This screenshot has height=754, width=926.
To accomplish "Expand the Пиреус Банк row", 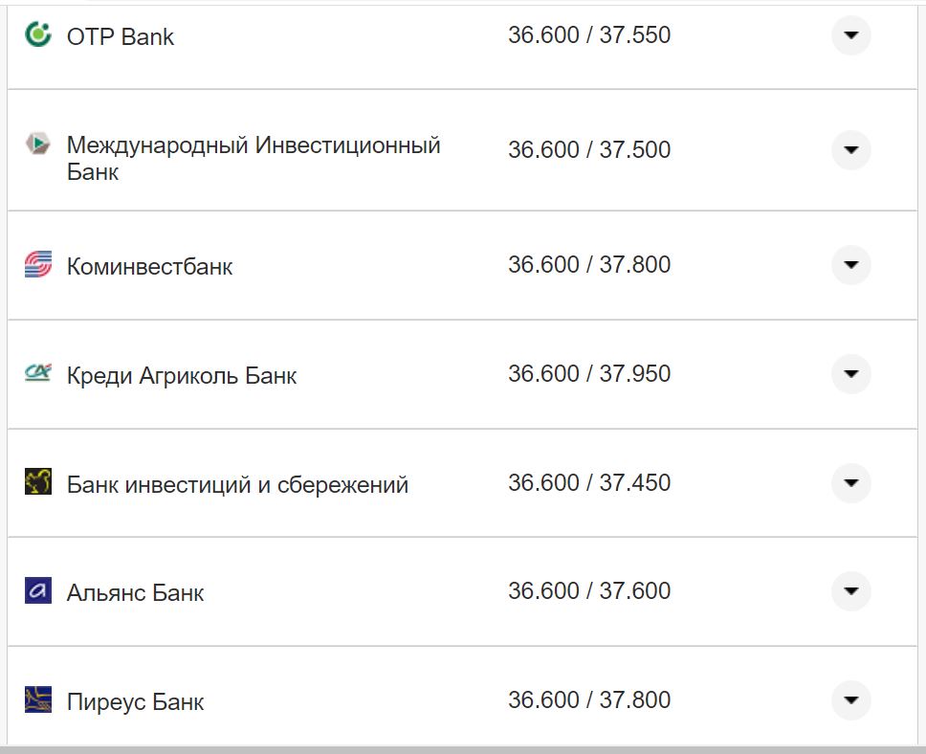I will point(850,701).
